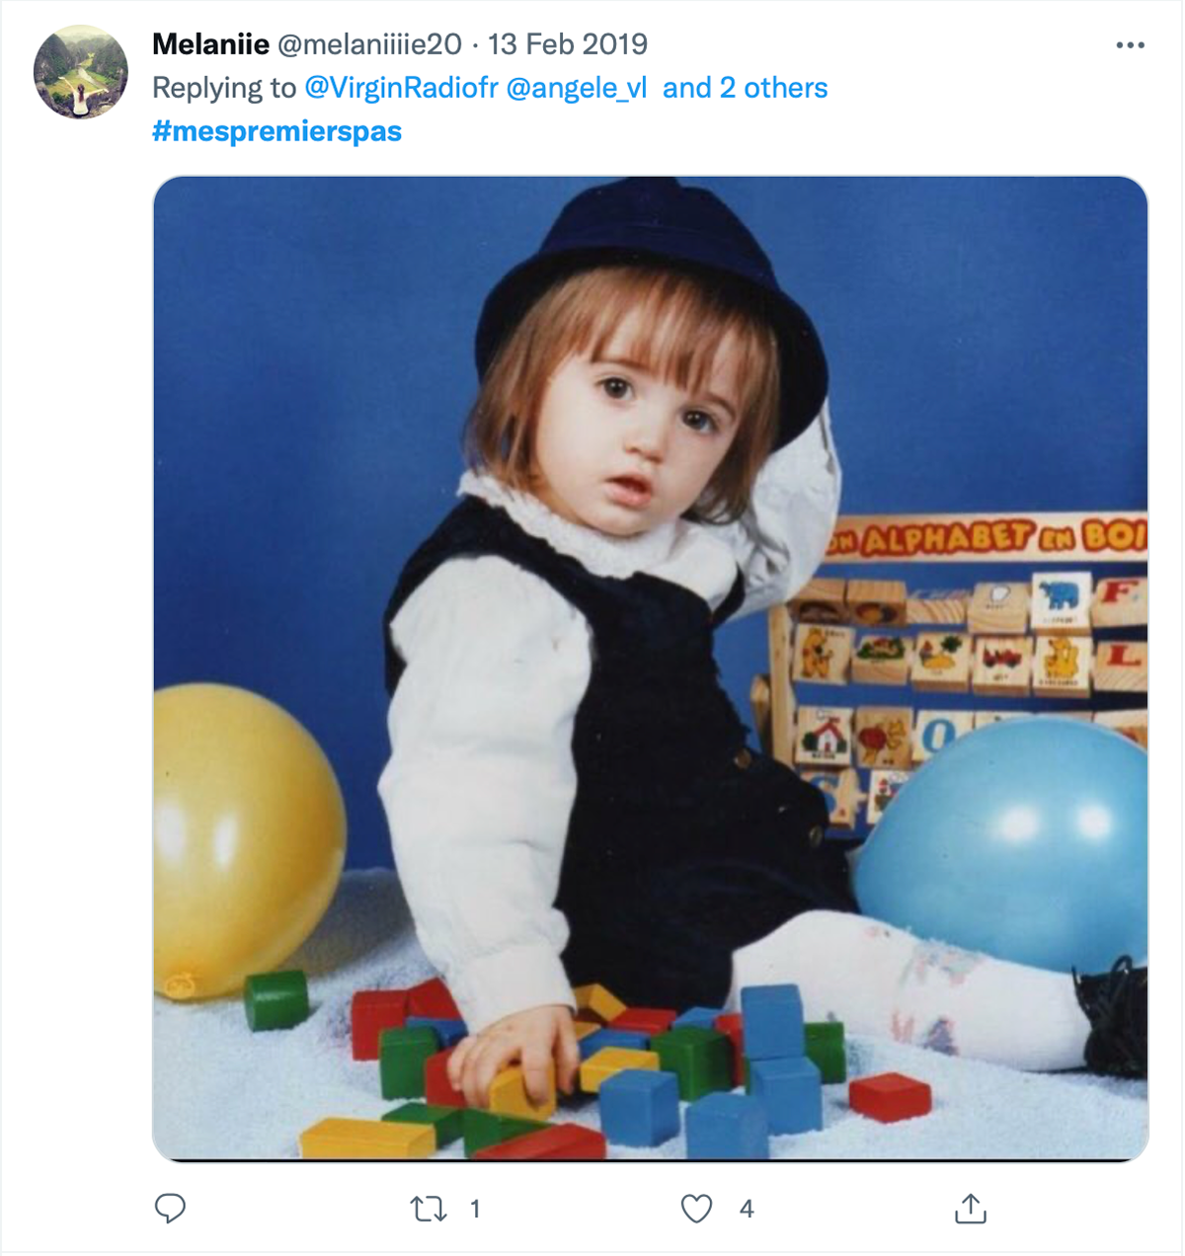Expand the 'and 2 others' recipients link
Image resolution: width=1185 pixels, height=1256 pixels.
(745, 88)
